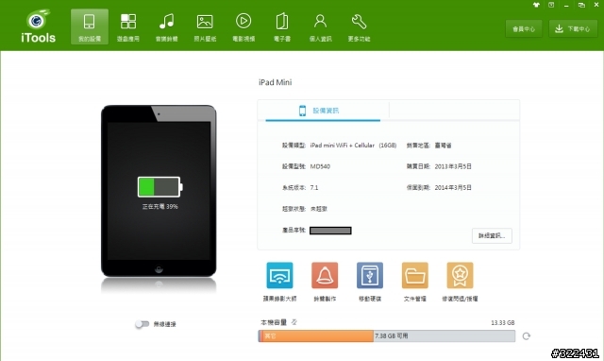Select the empty second tab beside Device Info

coord(454,111)
